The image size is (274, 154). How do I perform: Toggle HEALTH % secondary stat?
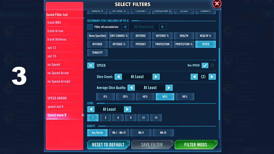click(x=205, y=36)
